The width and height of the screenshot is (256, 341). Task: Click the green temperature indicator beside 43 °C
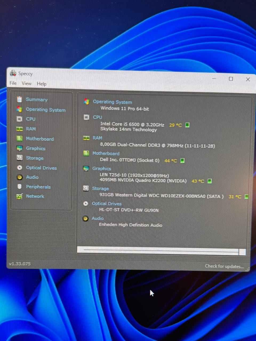pos(210,181)
